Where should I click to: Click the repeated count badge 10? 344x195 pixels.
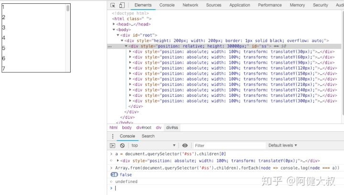114,175
